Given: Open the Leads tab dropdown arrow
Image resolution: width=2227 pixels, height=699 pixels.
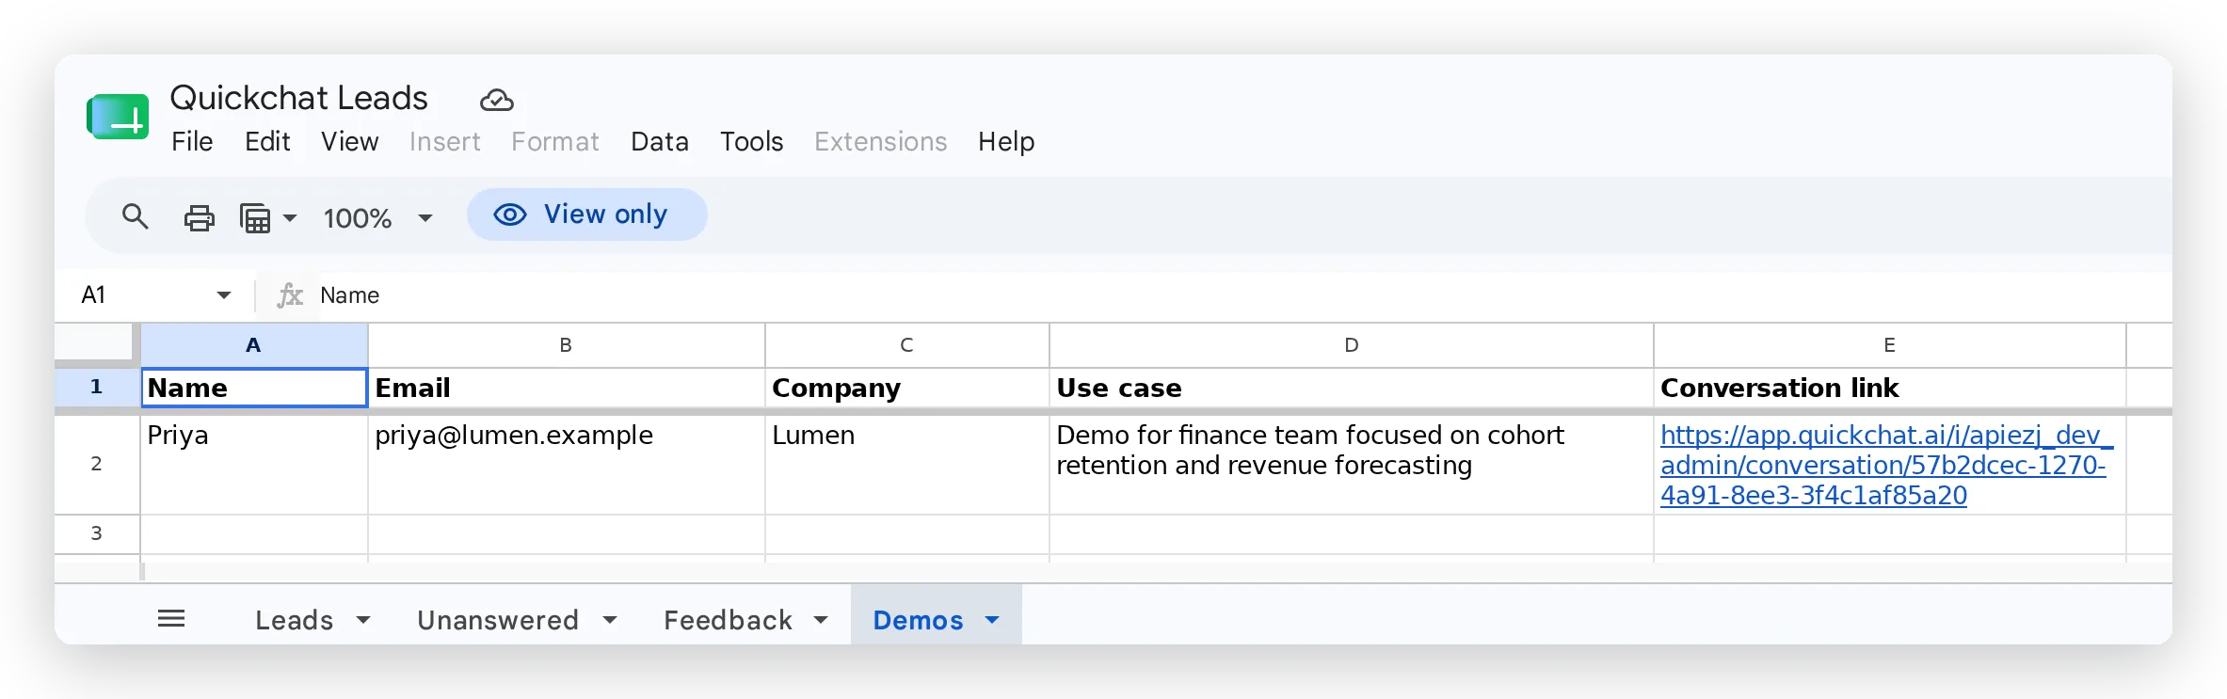Looking at the screenshot, I should coord(363,620).
